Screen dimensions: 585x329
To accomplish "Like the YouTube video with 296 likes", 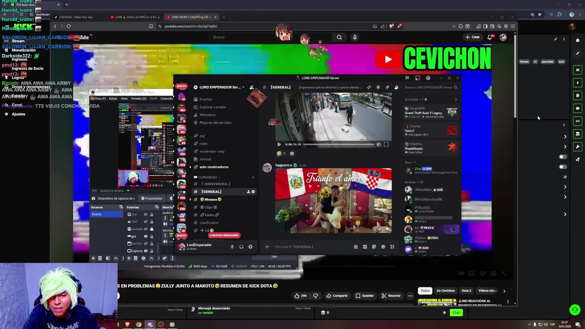I will click(x=301, y=296).
